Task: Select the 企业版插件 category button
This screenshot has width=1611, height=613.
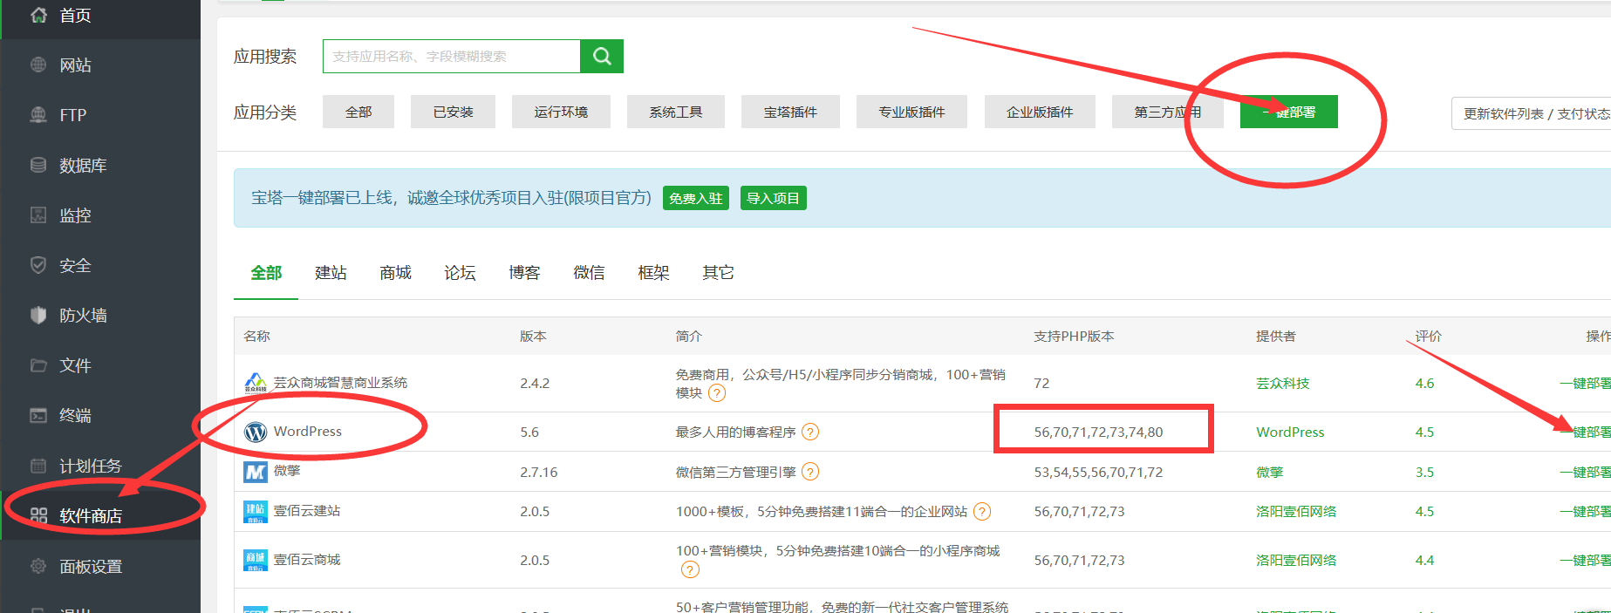Action: tap(1040, 112)
